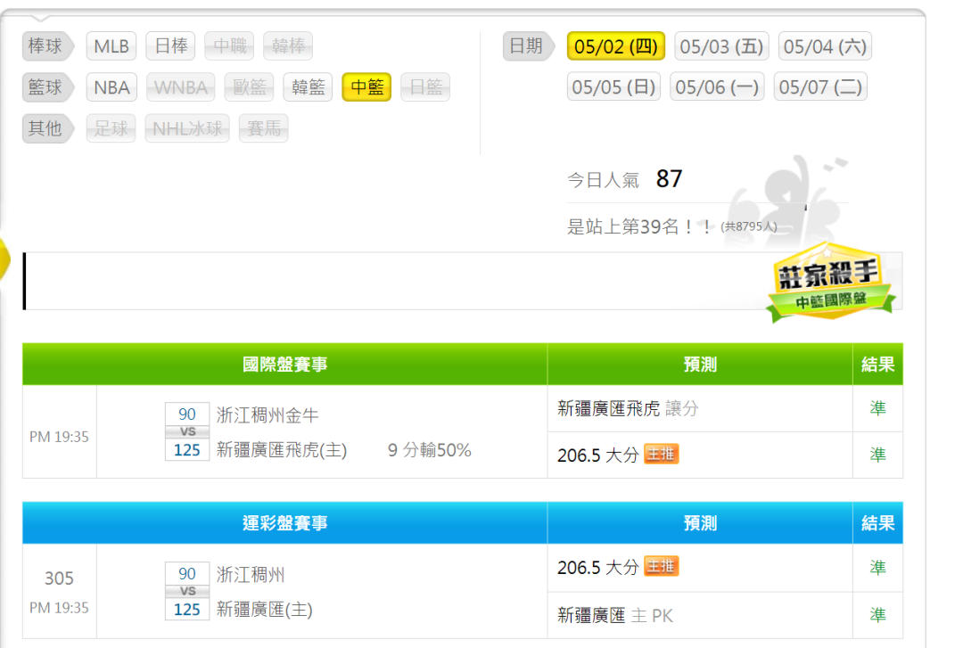Select the 賽馬 horse racing filter
Image resolution: width=963 pixels, height=648 pixels.
pos(263,128)
